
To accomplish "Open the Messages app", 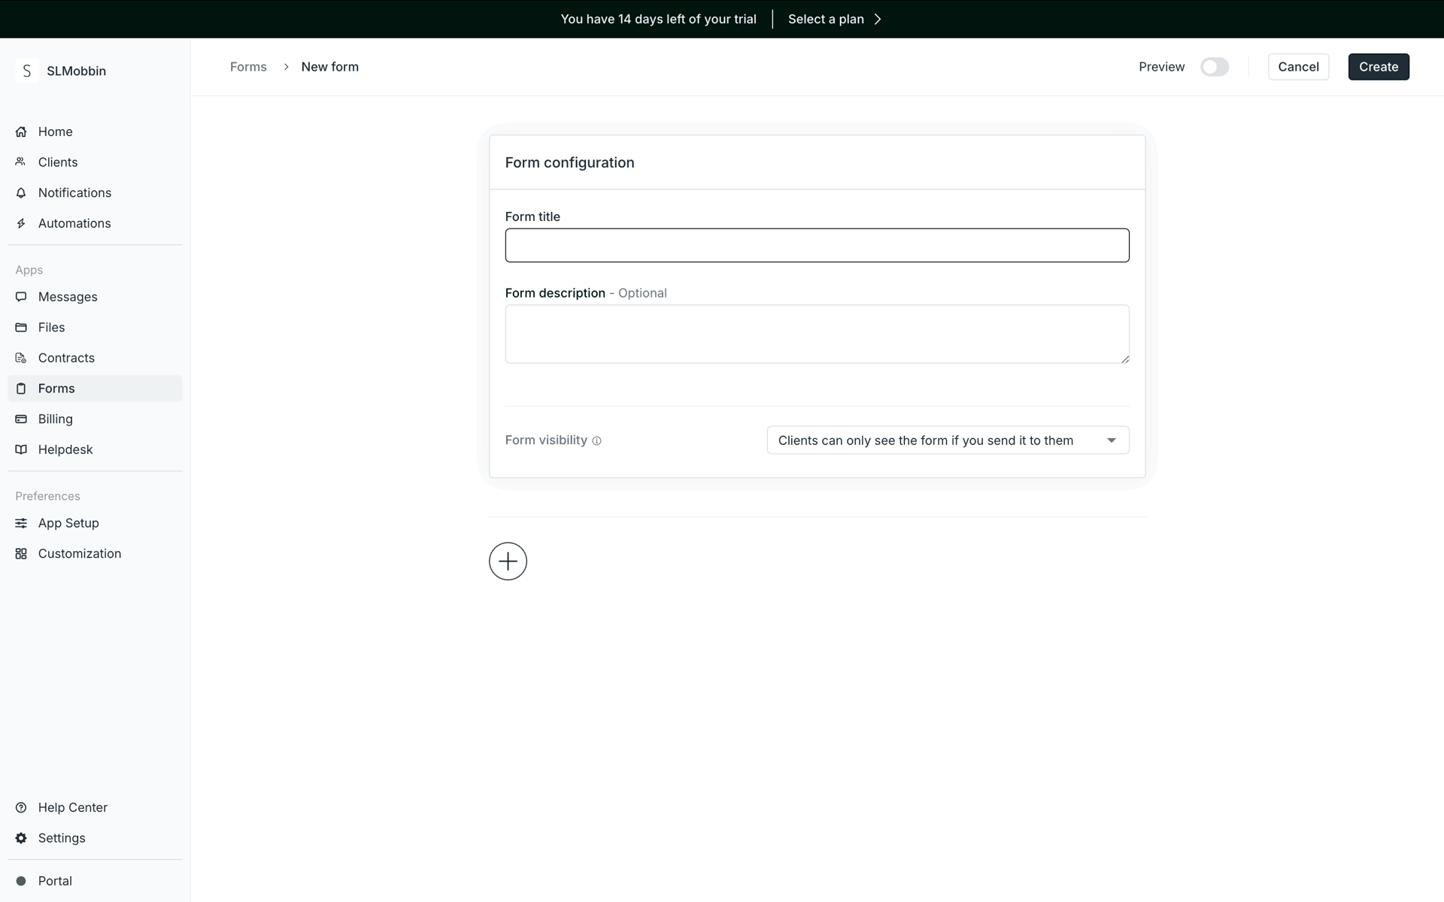I will 95,297.
